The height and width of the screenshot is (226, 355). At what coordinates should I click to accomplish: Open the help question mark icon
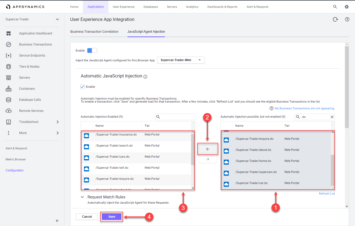347,19
